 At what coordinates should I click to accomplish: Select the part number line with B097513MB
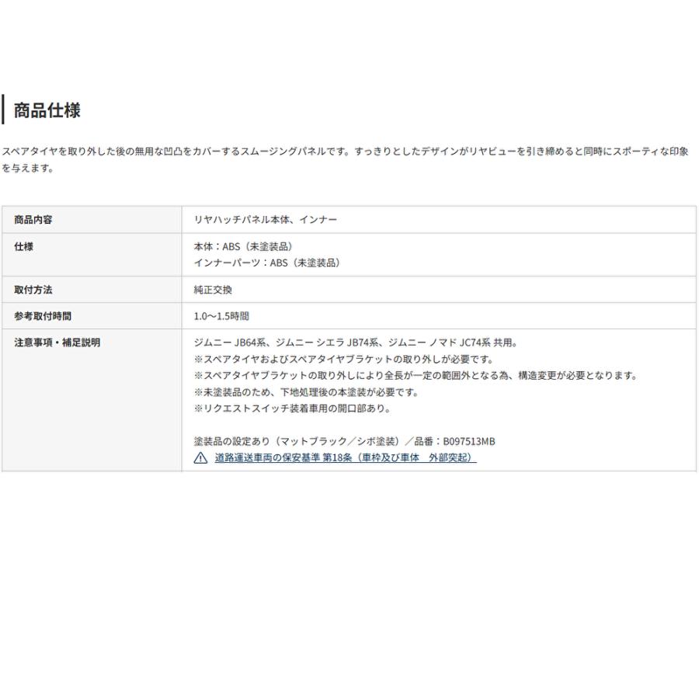(345, 441)
